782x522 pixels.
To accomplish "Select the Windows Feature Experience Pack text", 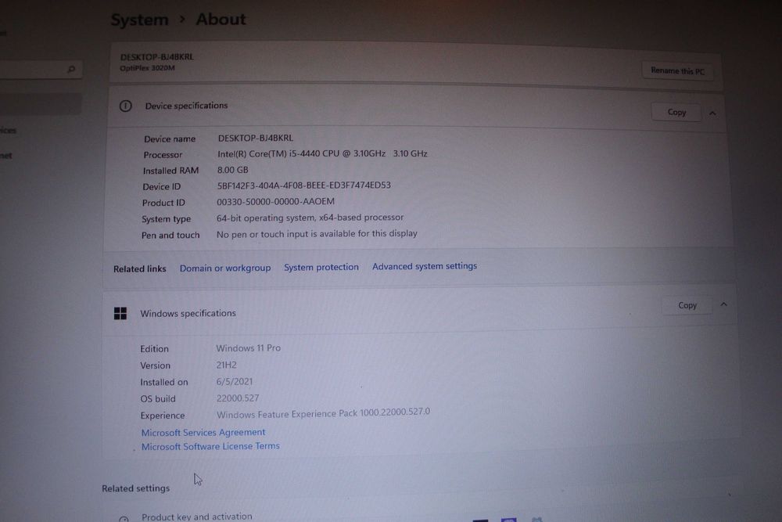I will tap(323, 413).
